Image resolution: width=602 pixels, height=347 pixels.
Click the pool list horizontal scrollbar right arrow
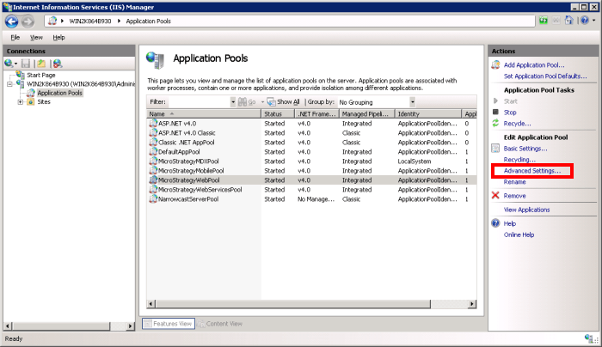click(x=472, y=304)
